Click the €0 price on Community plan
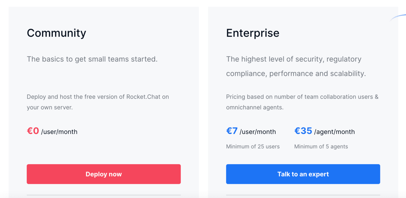Image resolution: width=406 pixels, height=198 pixels. point(32,131)
